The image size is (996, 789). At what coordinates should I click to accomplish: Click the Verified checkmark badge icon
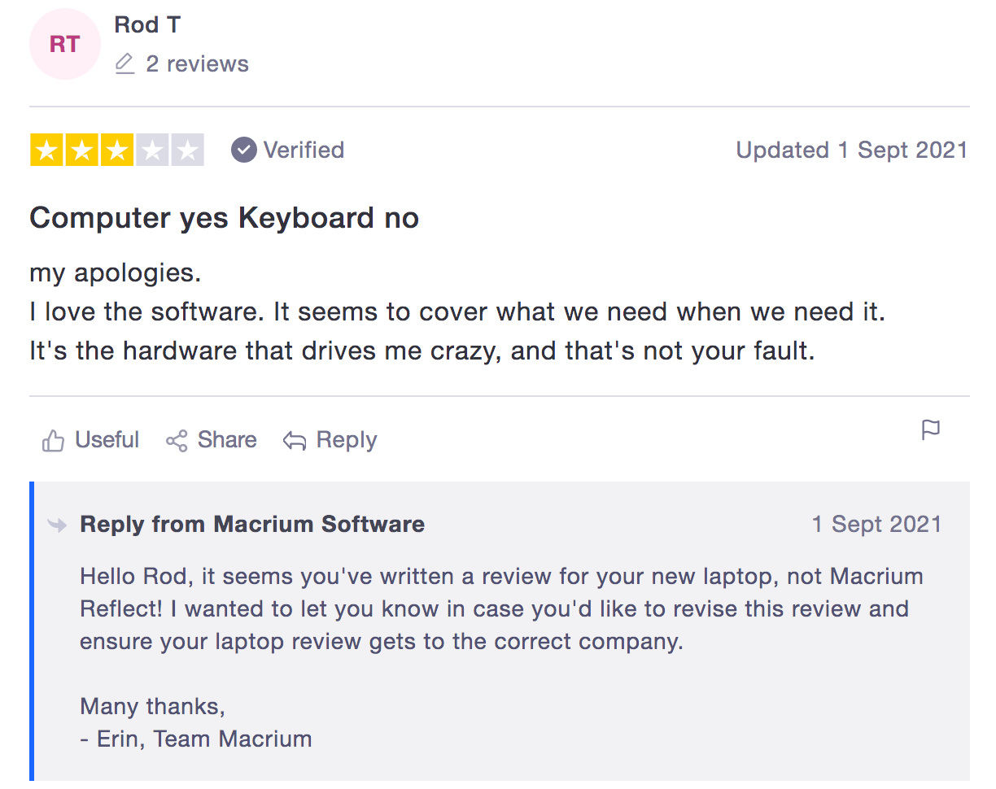[x=243, y=150]
